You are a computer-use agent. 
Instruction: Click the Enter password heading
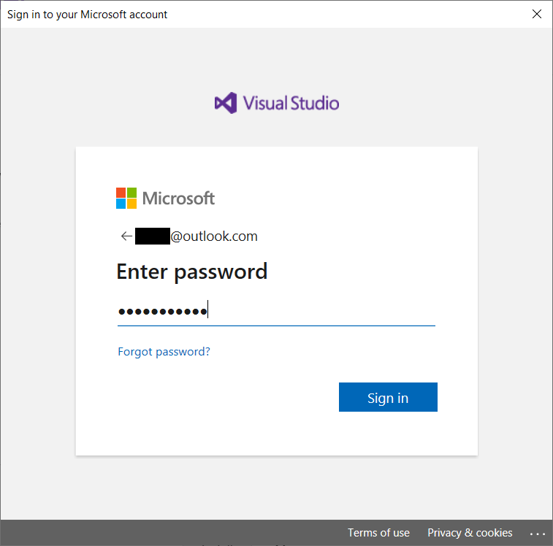[x=191, y=272]
